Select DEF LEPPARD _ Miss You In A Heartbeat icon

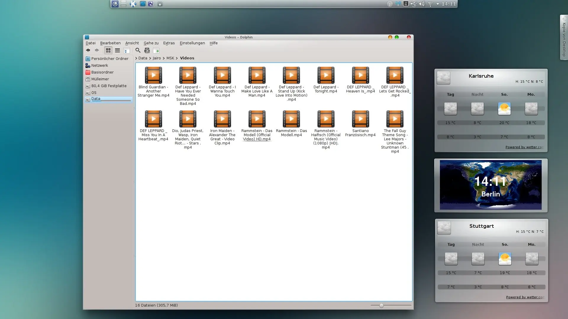pos(153,119)
